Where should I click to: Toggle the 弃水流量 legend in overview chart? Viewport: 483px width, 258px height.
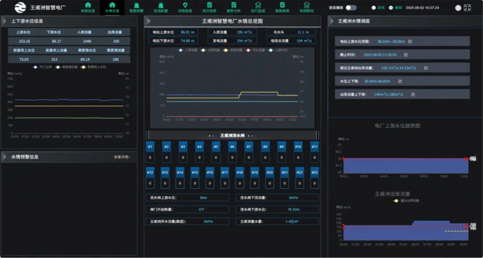(x=256, y=50)
